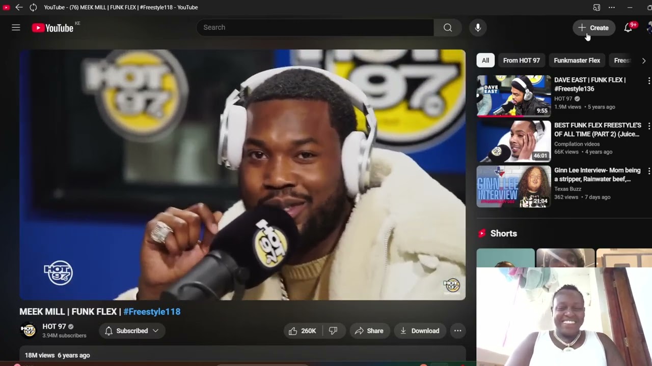Click the Shorts logo icon
Viewport: 652px width, 366px height.
click(482, 233)
